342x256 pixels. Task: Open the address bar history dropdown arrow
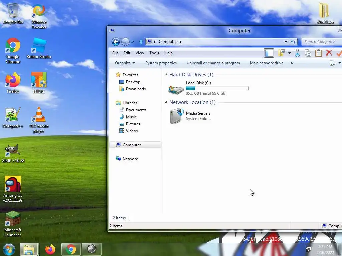[286, 42]
